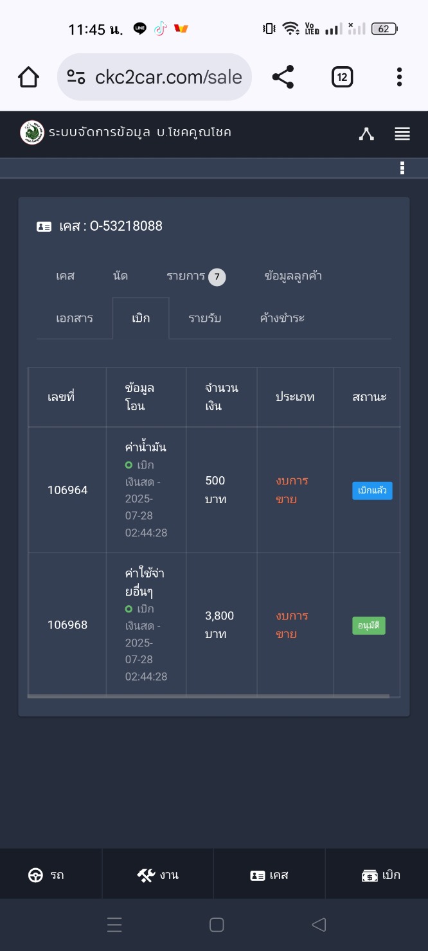Screen dimensions: 428x951
Task: Expand the vertical dots menu below header
Action: point(402,168)
